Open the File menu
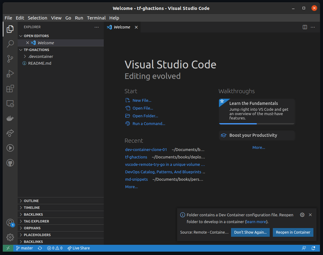 click(8, 18)
